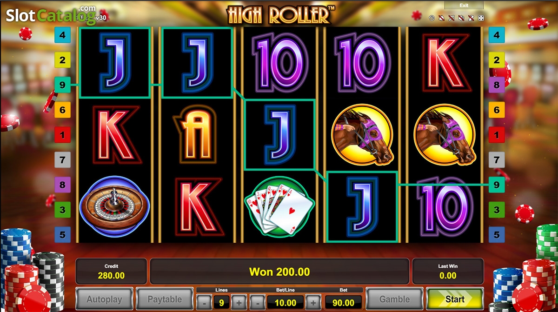Click the Exit button
This screenshot has height=312, width=558.
(464, 5)
